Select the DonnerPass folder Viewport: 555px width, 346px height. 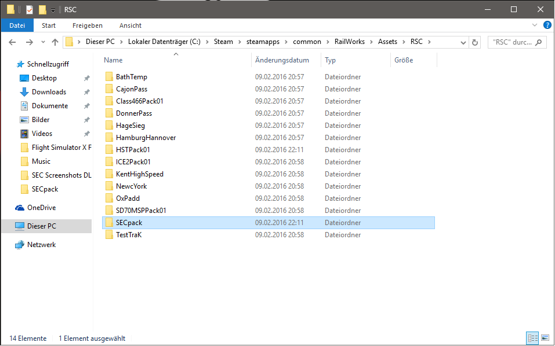click(x=134, y=113)
